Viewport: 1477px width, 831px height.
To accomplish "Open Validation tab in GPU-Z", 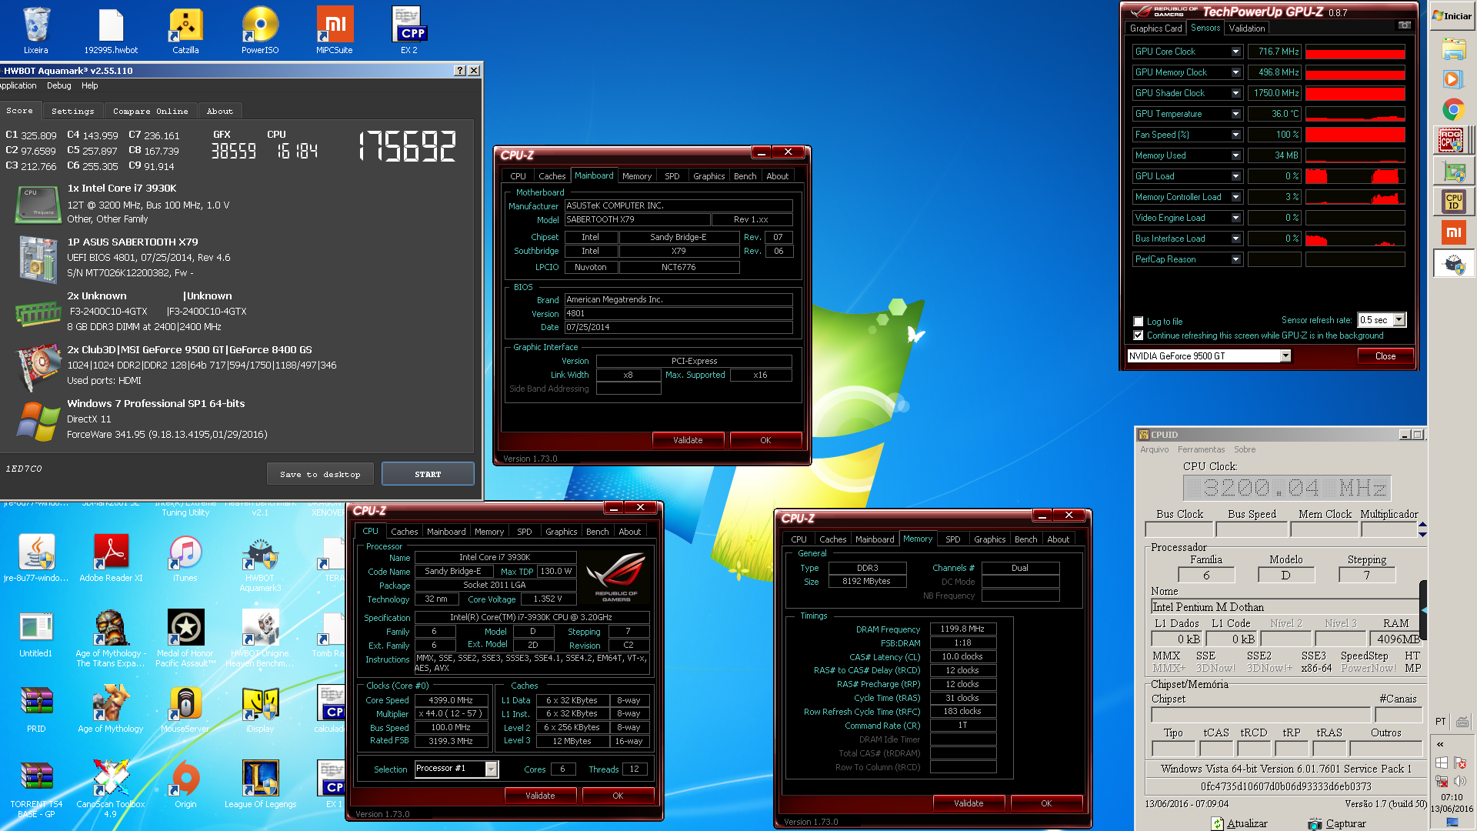I will pyautogui.click(x=1246, y=28).
